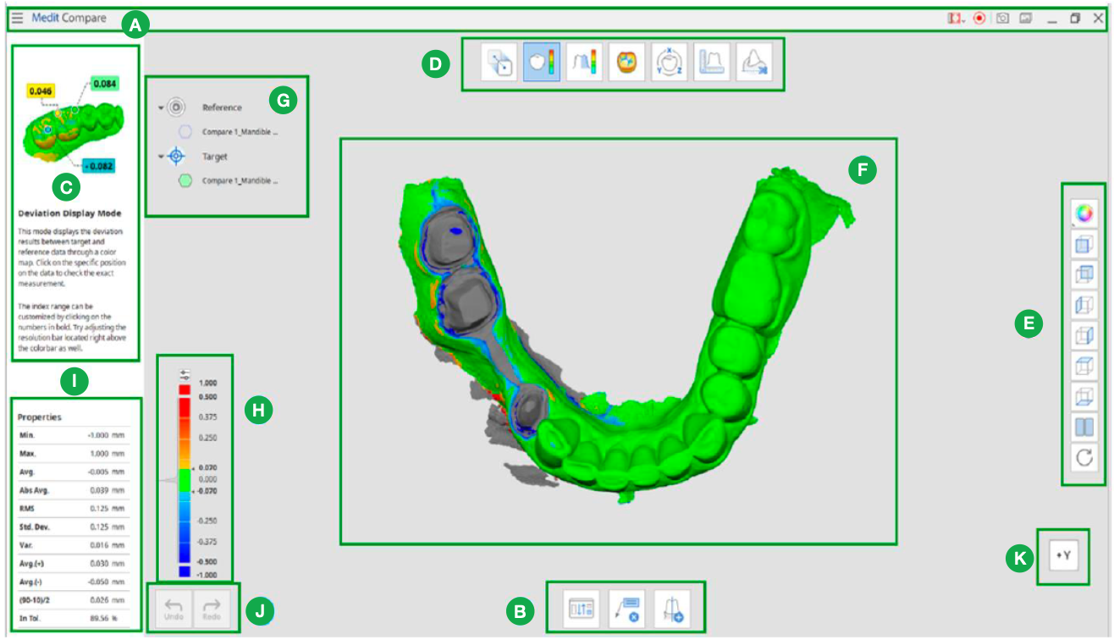Collapse the Reference tree group
Screen dimensions: 1114x640
click(x=161, y=108)
